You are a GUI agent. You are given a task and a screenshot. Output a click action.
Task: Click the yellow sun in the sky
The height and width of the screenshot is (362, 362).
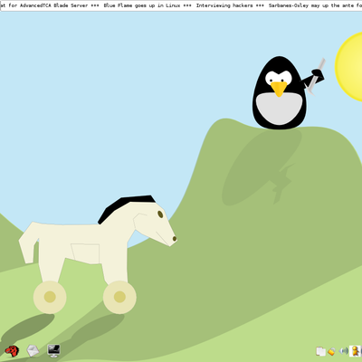click(350, 66)
